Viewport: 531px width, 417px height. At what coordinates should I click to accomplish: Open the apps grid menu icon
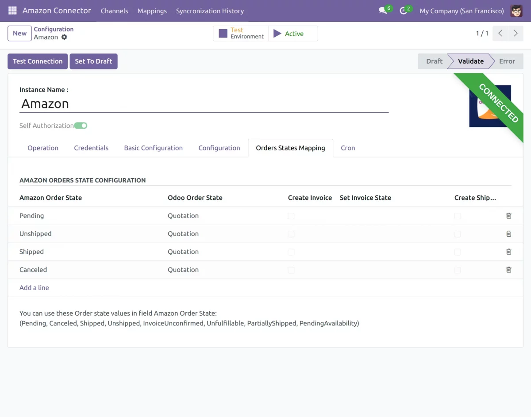(x=12, y=11)
